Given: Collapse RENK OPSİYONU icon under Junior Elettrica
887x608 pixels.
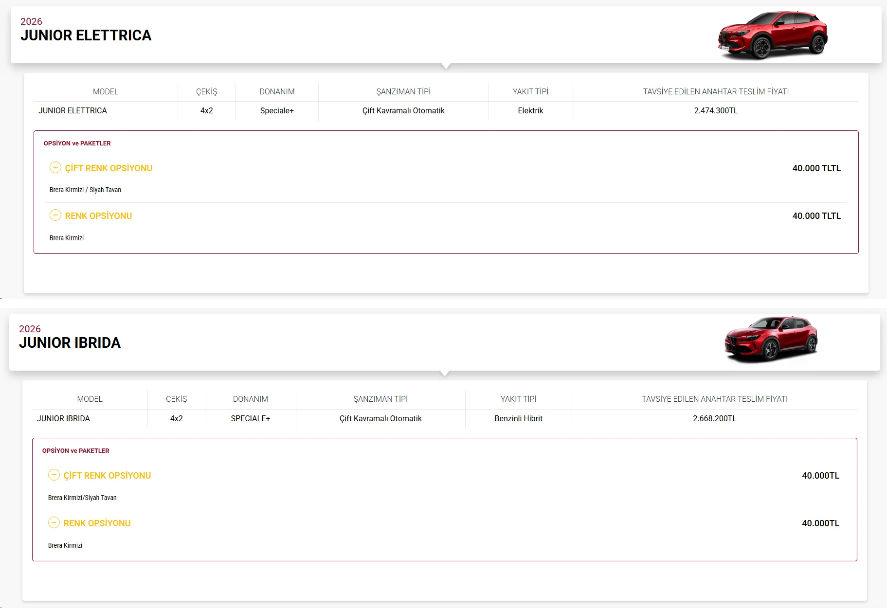Looking at the screenshot, I should pyautogui.click(x=55, y=215).
